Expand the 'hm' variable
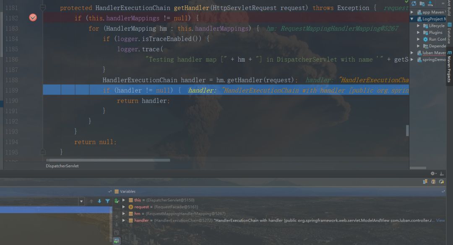This screenshot has height=245, width=453. point(124,214)
